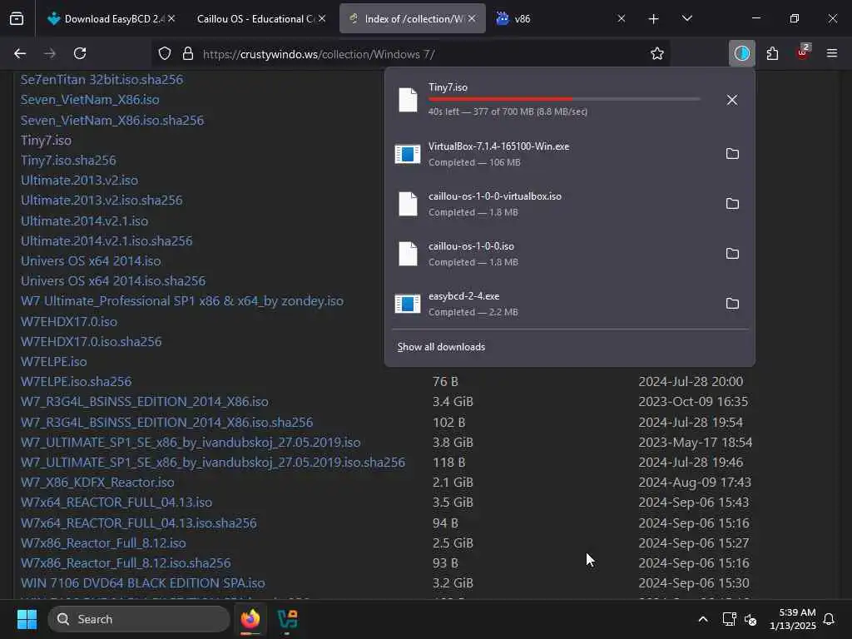Open the uBlock Origin extension icon

tap(803, 52)
